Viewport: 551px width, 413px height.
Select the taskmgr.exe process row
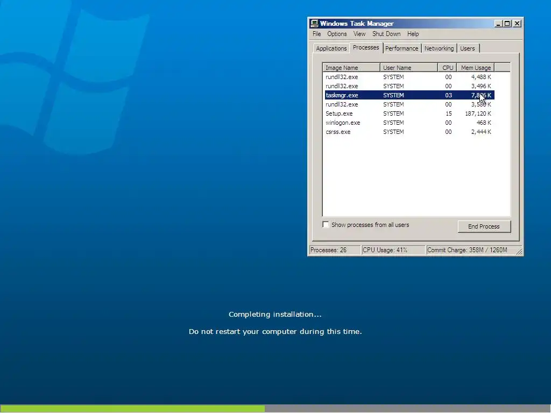point(409,95)
